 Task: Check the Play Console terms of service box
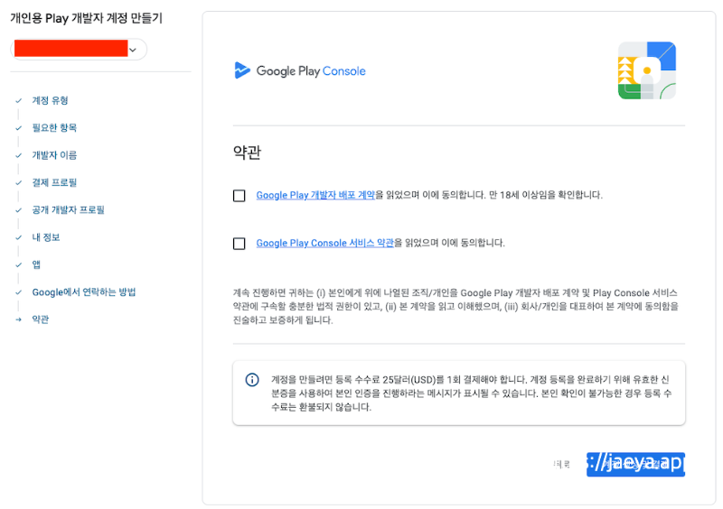(239, 243)
